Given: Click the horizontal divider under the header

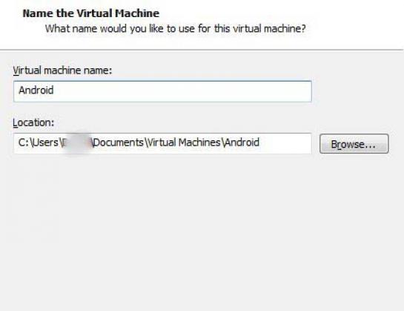Looking at the screenshot, I should coord(202,50).
